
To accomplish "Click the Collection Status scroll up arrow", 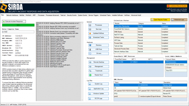I will click(x=186, y=23).
